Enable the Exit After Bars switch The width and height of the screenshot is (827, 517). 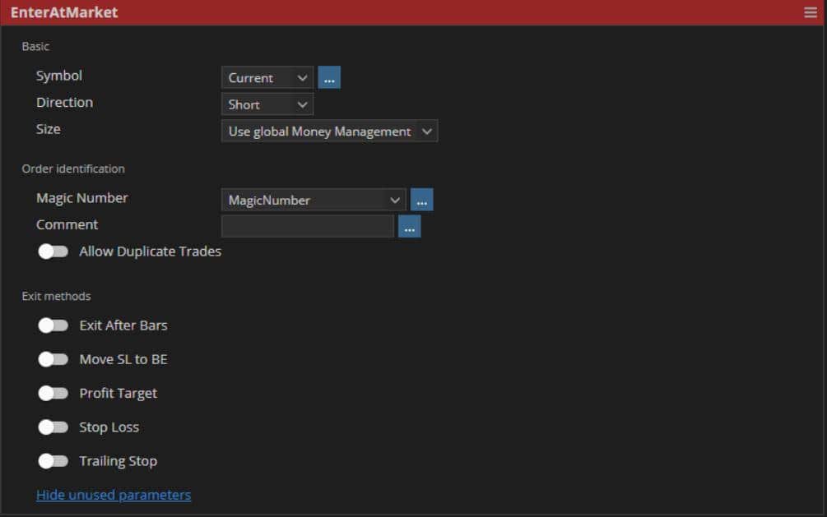53,325
